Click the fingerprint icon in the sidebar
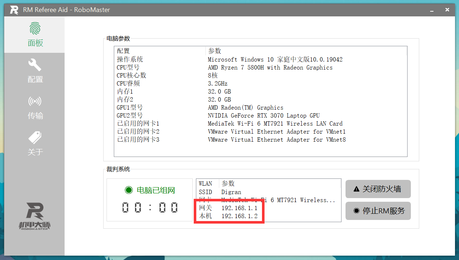459x260 pixels. (x=35, y=28)
